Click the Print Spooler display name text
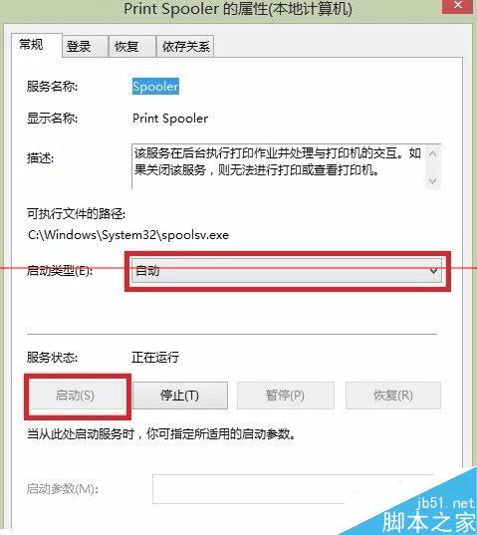 170,119
